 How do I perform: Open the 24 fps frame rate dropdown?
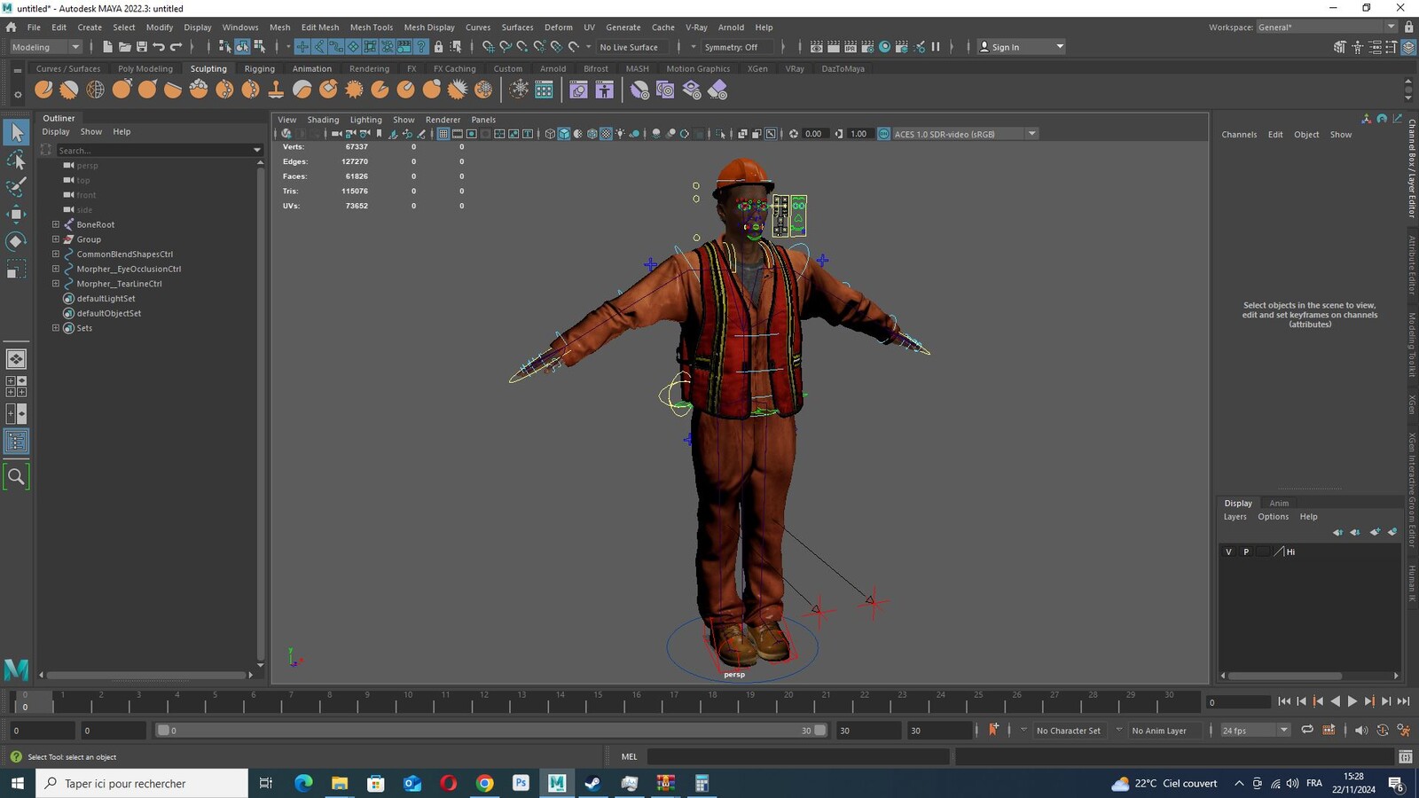1254,731
